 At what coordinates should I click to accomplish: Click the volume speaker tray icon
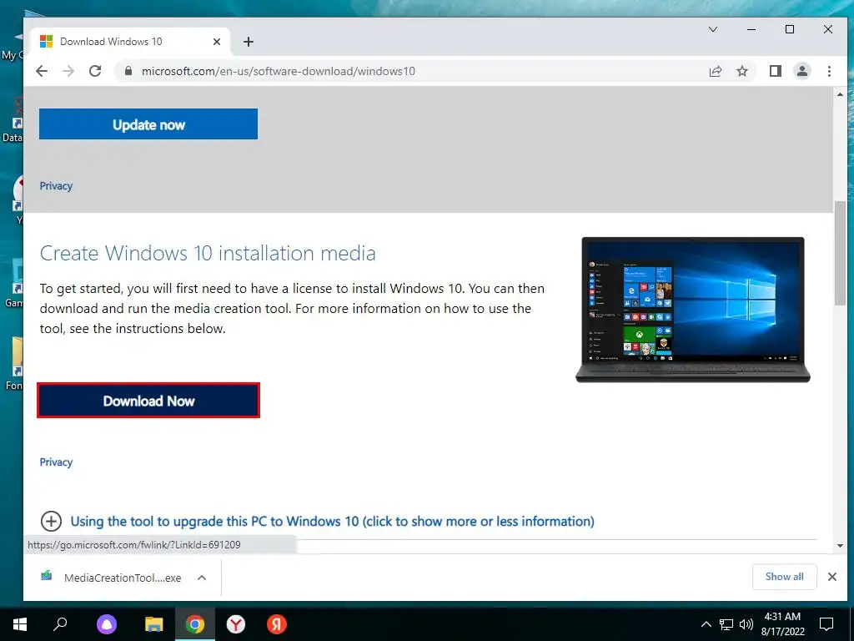point(746,624)
